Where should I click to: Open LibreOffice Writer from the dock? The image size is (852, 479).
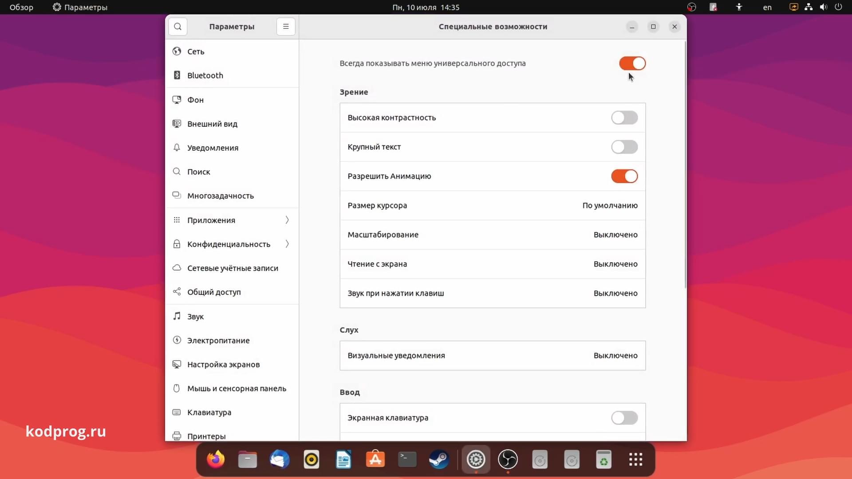coord(343,459)
